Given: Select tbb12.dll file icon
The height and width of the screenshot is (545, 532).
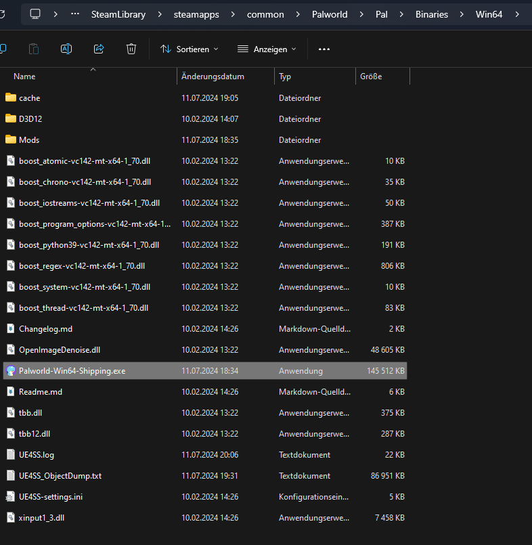Looking at the screenshot, I should coord(11,433).
